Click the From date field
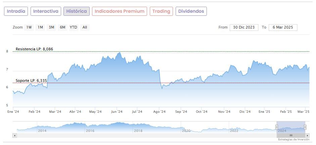The height and width of the screenshot is (145, 316). [x=244, y=28]
